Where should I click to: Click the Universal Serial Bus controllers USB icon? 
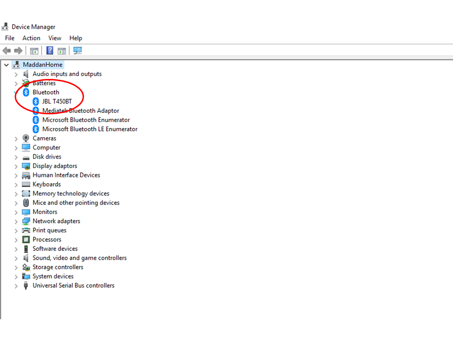click(x=26, y=286)
